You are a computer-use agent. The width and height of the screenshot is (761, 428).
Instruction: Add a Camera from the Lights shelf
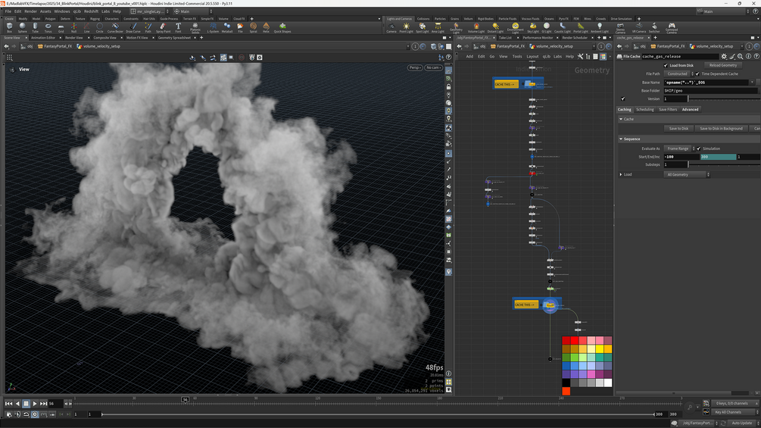391,27
